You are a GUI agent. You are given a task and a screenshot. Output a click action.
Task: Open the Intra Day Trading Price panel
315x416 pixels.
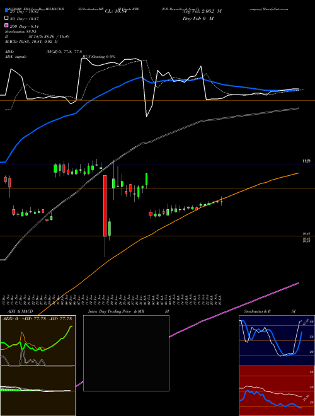pyautogui.click(x=126, y=353)
